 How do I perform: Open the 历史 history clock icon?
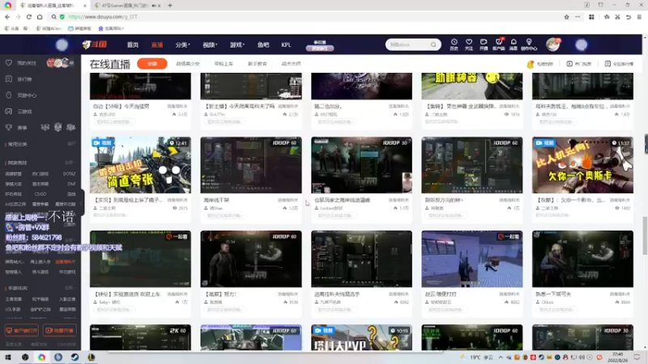tap(454, 44)
